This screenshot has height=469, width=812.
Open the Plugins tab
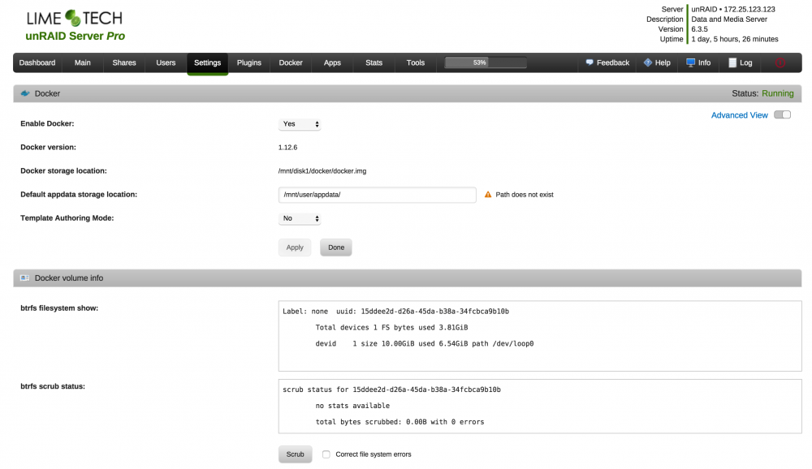(249, 62)
